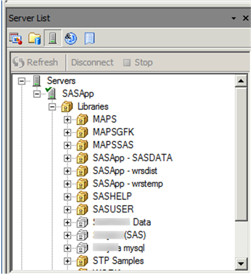The height and width of the screenshot is (274, 251).
Task: Select the MAPSGFK label
Action: [x=113, y=132]
